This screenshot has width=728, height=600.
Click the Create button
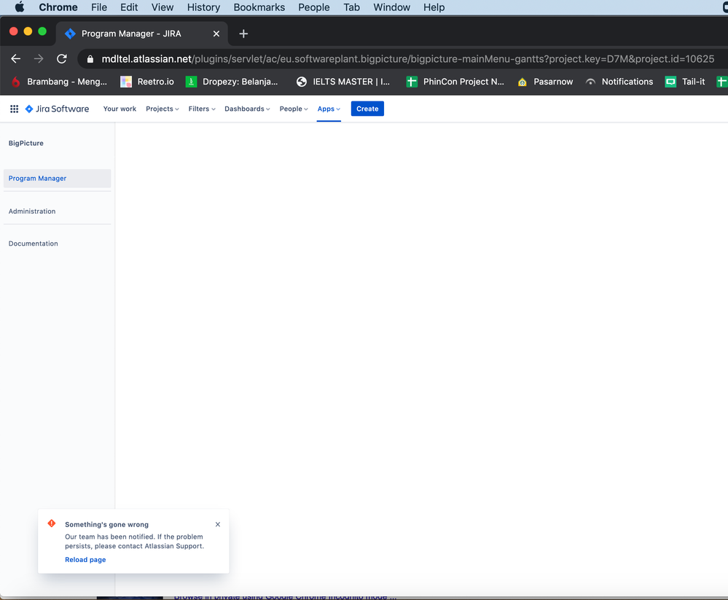point(367,108)
